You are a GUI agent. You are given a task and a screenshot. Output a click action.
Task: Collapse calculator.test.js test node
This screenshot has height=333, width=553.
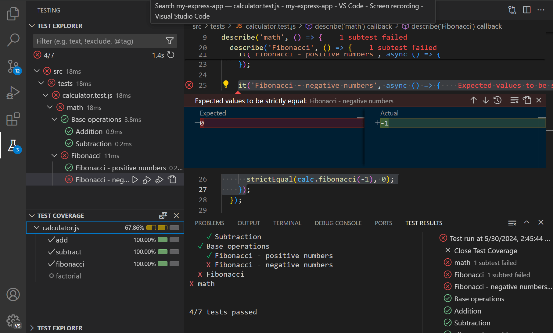point(45,95)
